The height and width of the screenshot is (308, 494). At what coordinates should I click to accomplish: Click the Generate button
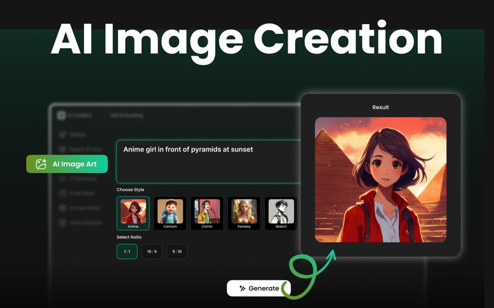tap(259, 288)
